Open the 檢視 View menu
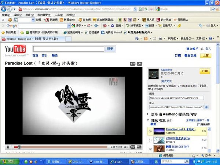 (30, 15)
